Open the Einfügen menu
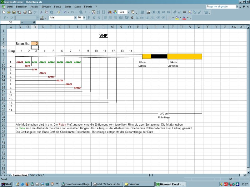Viewport: 250px width, 187px height. (46, 7)
